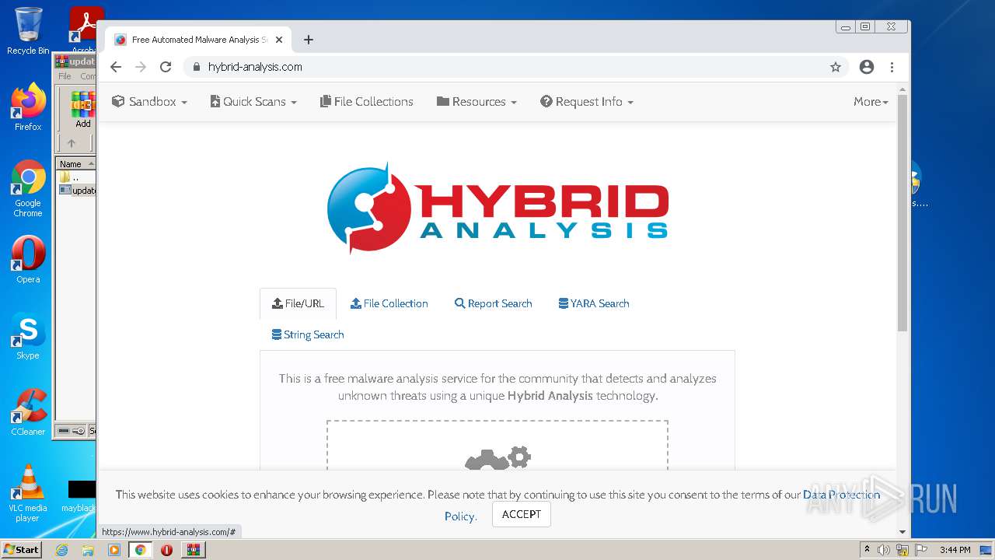Image resolution: width=995 pixels, height=560 pixels.
Task: Open Internet Explorer from the taskbar
Action: (x=62, y=550)
